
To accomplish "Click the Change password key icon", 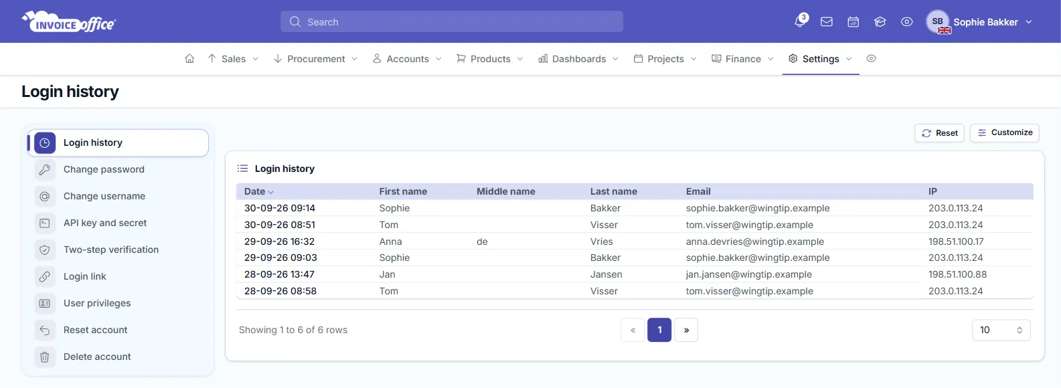I will pyautogui.click(x=45, y=169).
